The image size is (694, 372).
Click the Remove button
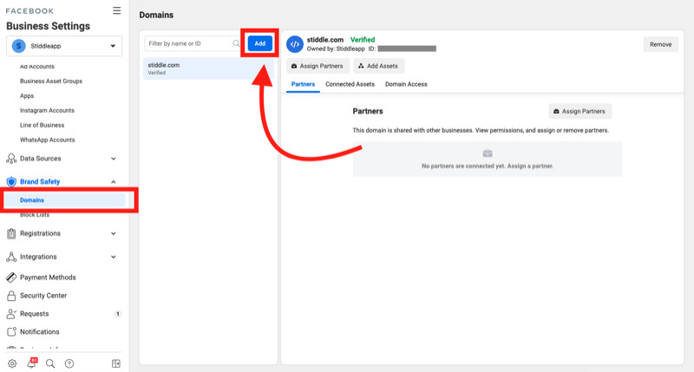coord(660,44)
